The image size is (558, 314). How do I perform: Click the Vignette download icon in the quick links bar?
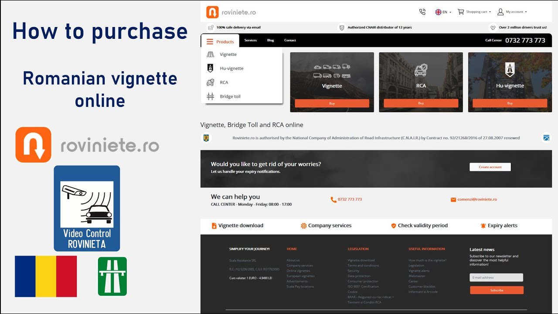click(x=214, y=226)
